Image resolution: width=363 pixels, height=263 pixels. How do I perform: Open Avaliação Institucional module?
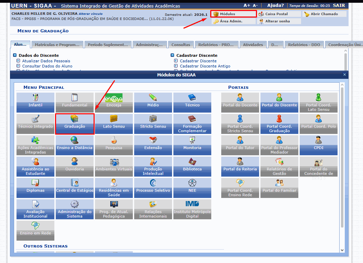(x=35, y=209)
